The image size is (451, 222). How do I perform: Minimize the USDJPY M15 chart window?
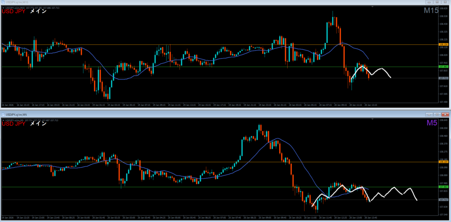coord(429,2)
